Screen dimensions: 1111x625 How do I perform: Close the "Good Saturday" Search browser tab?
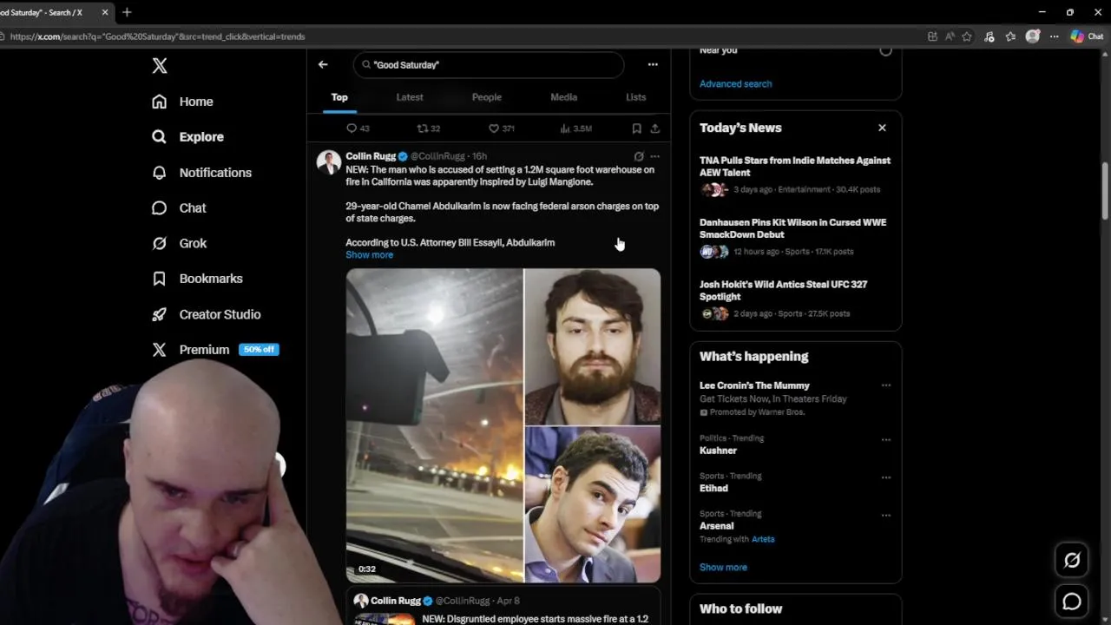(105, 12)
